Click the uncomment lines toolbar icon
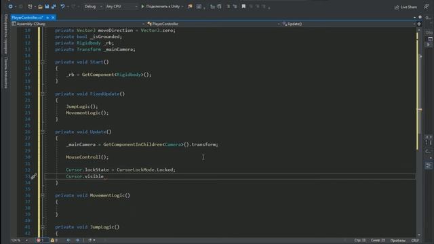434x244 pixels. [x=235, y=6]
